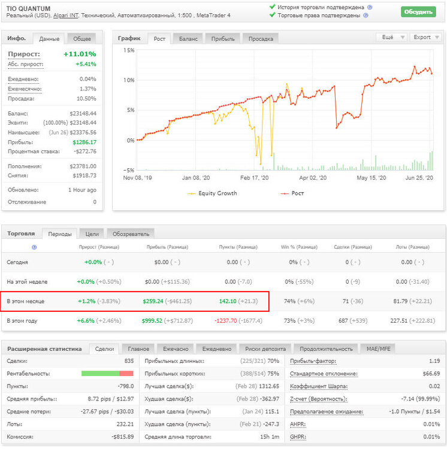Image resolution: width=447 pixels, height=449 pixels.
Task: Click the help icon in Торговля table header
Action: [34, 247]
